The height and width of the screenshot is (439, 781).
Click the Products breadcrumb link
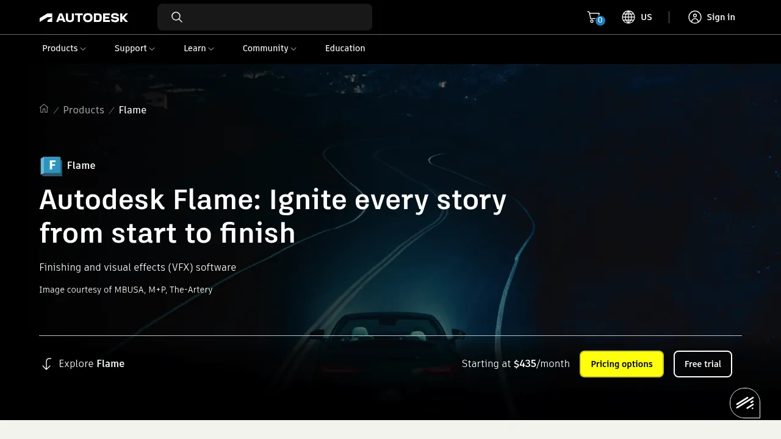[84, 110]
